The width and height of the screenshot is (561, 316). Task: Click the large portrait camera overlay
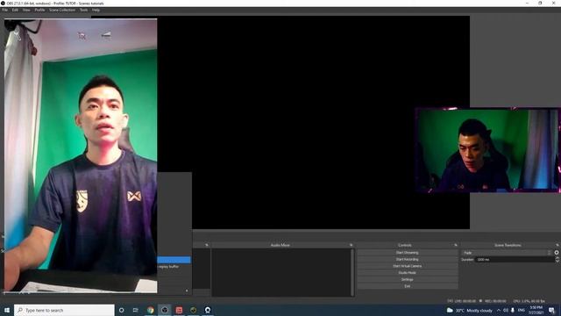[81, 155]
